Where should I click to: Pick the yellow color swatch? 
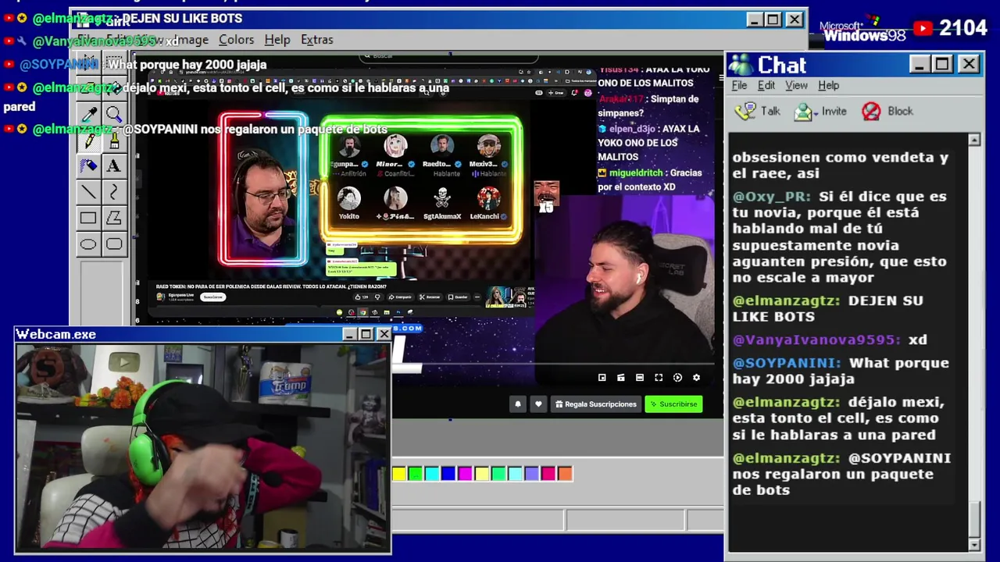click(399, 473)
